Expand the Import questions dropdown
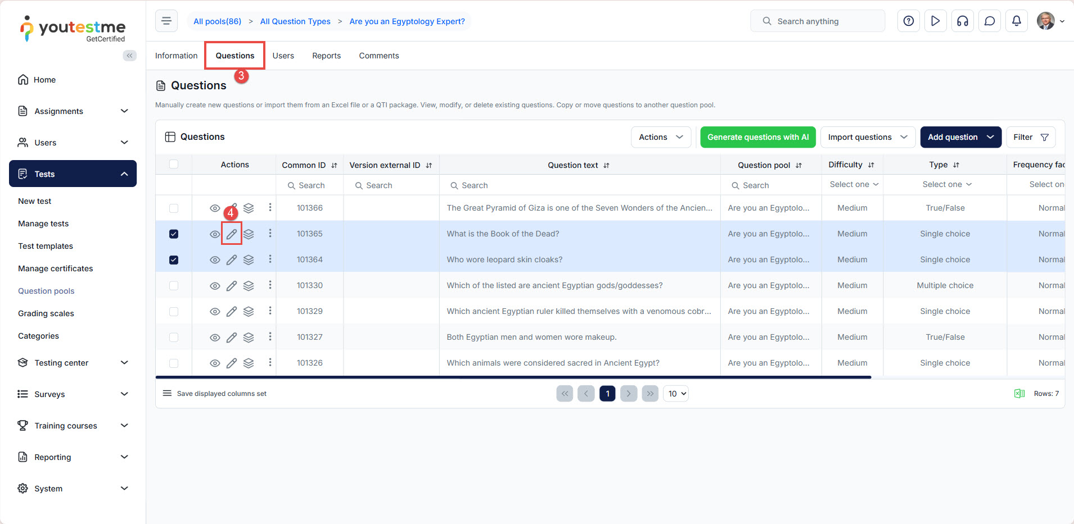Screen dimensions: 1074x524 point(867,137)
